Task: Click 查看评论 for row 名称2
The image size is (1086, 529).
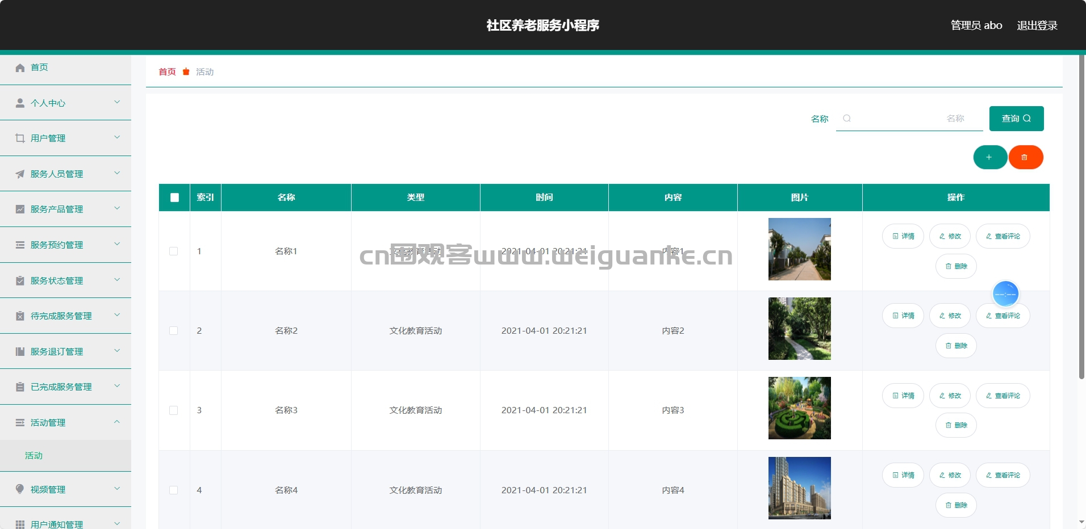Action: 1003,316
